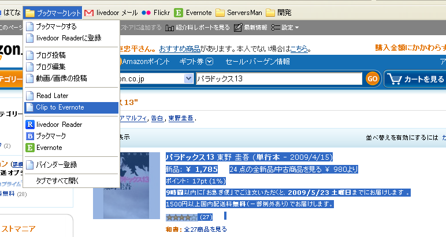The image size is (446, 237).
Task: Click the livedoor メール bookmark
Action: pos(111,13)
